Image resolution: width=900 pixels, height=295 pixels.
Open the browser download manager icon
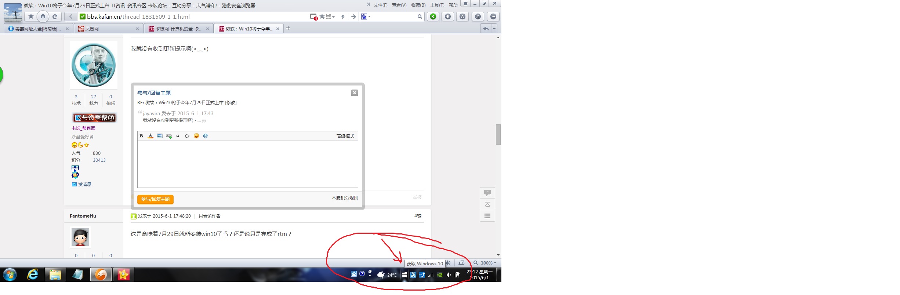[x=448, y=17]
